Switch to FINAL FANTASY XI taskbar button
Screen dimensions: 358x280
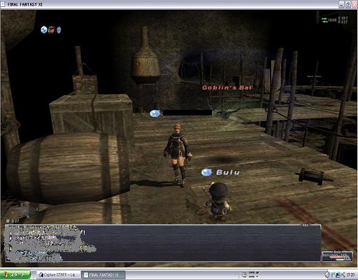tap(103, 275)
